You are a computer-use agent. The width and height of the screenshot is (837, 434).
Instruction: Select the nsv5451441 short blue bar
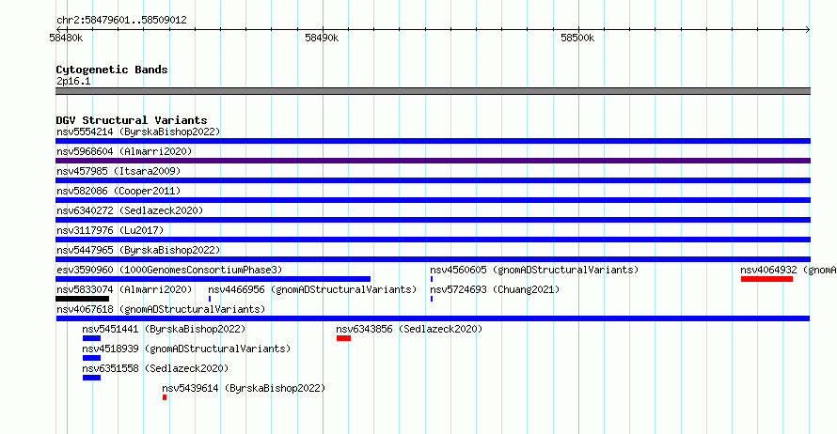click(x=91, y=338)
